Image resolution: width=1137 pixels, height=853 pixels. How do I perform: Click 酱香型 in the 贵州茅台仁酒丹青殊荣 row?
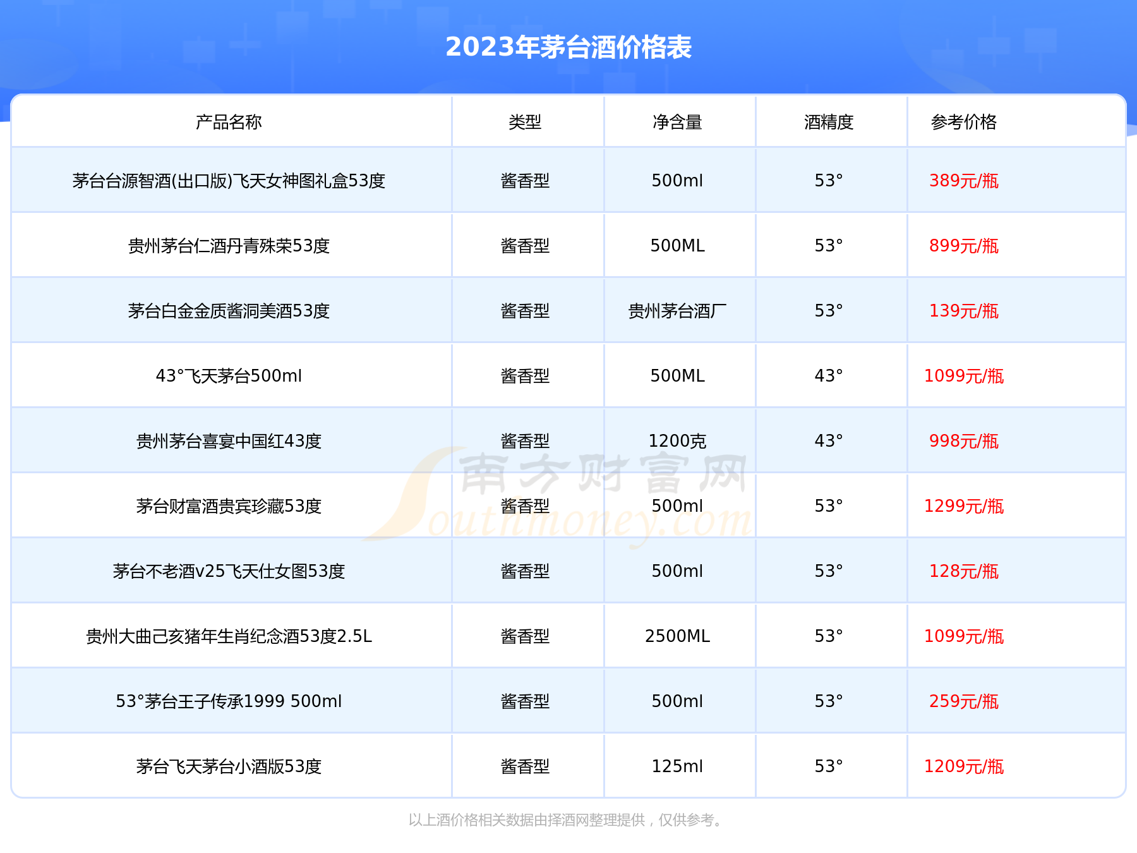[525, 246]
